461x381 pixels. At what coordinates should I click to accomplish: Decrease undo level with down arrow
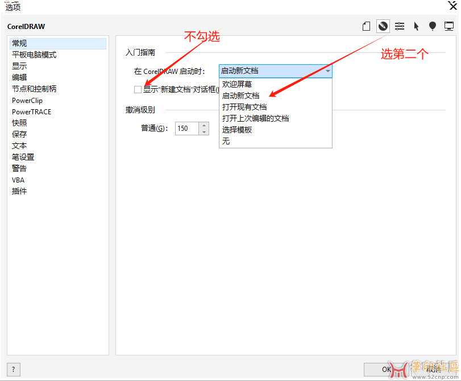coord(204,132)
